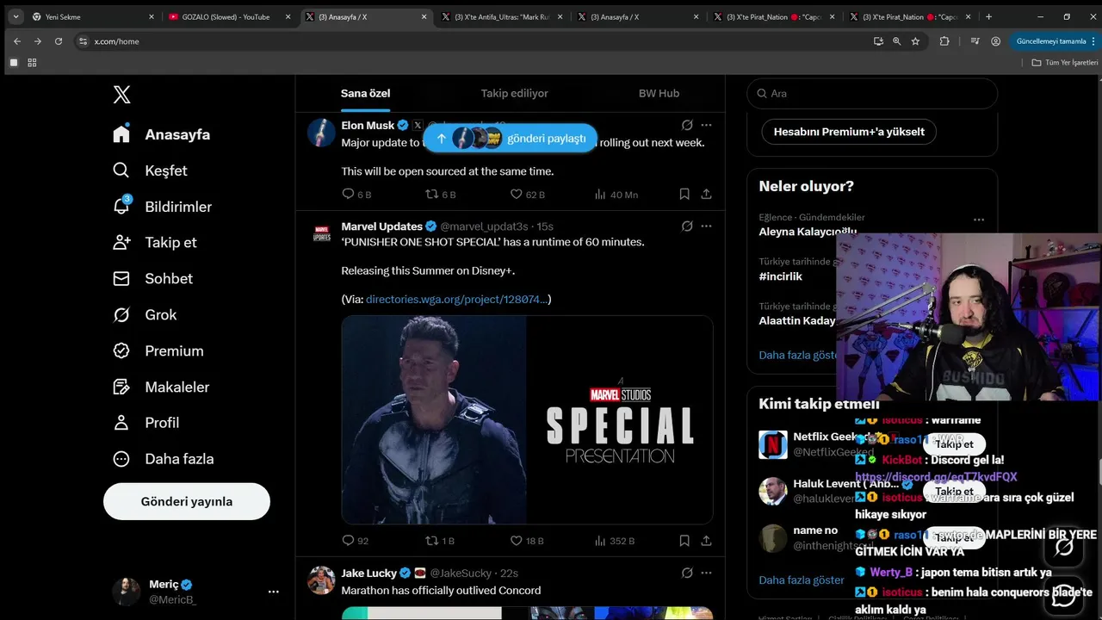The width and height of the screenshot is (1102, 620).
Task: Switch to BW Hub tab
Action: 659,93
